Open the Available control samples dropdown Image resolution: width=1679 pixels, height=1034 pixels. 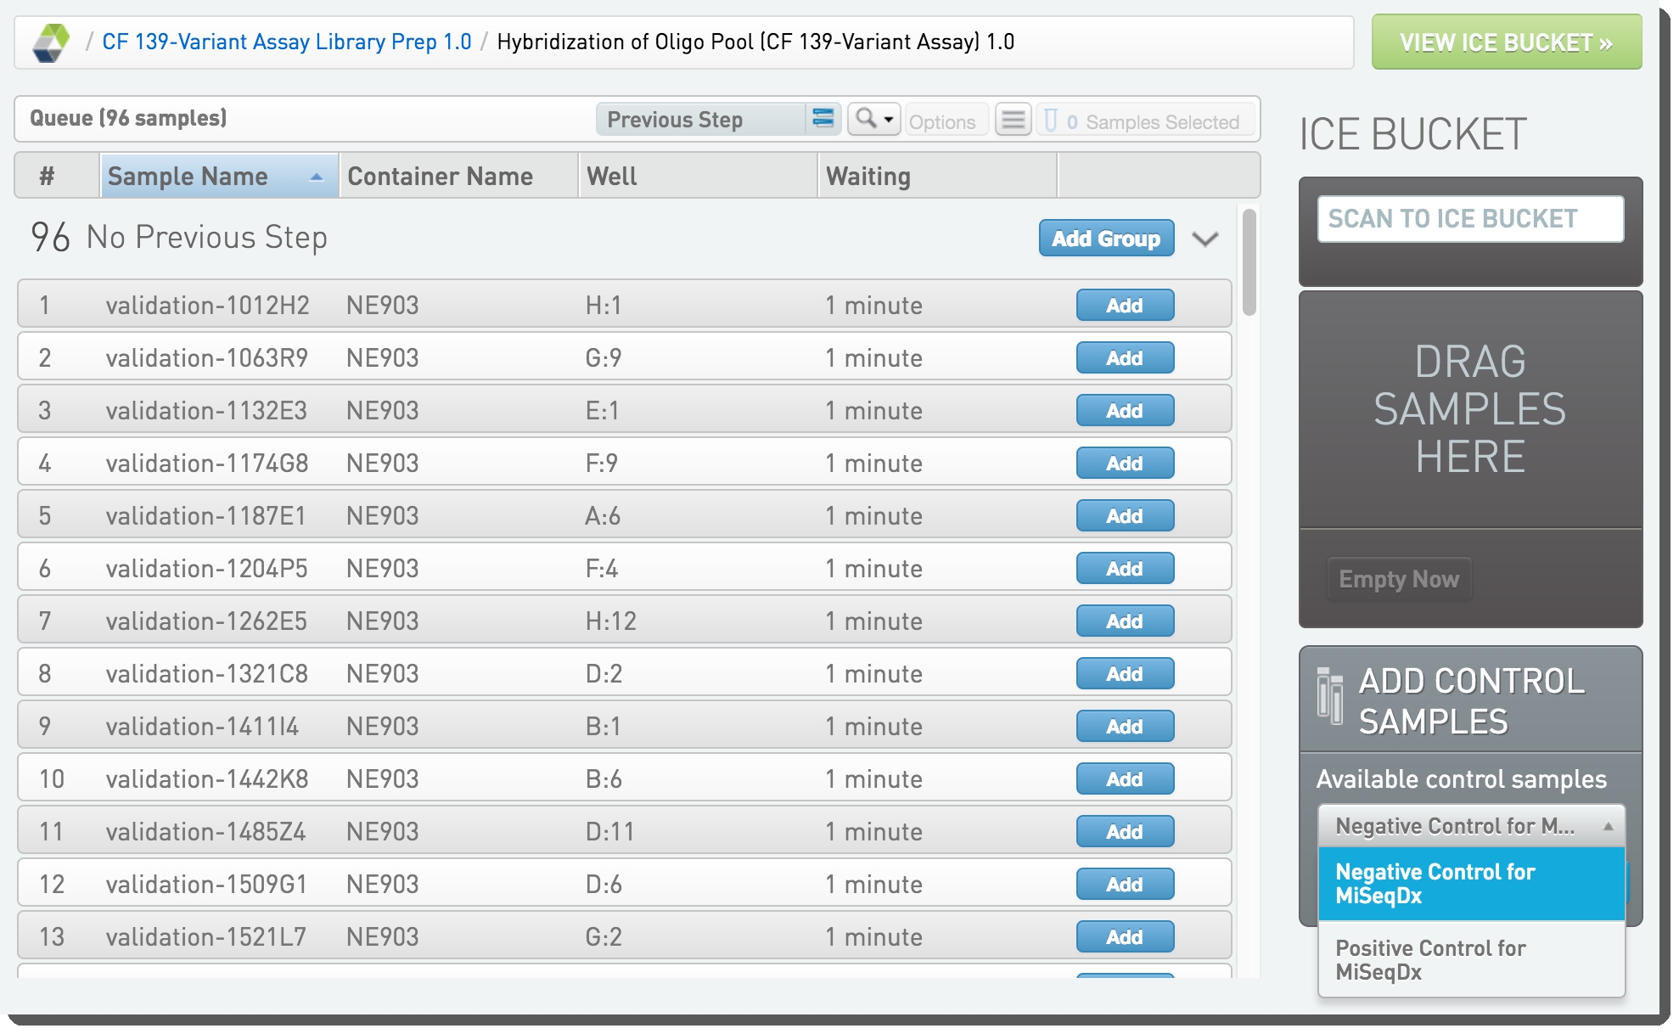1470,825
